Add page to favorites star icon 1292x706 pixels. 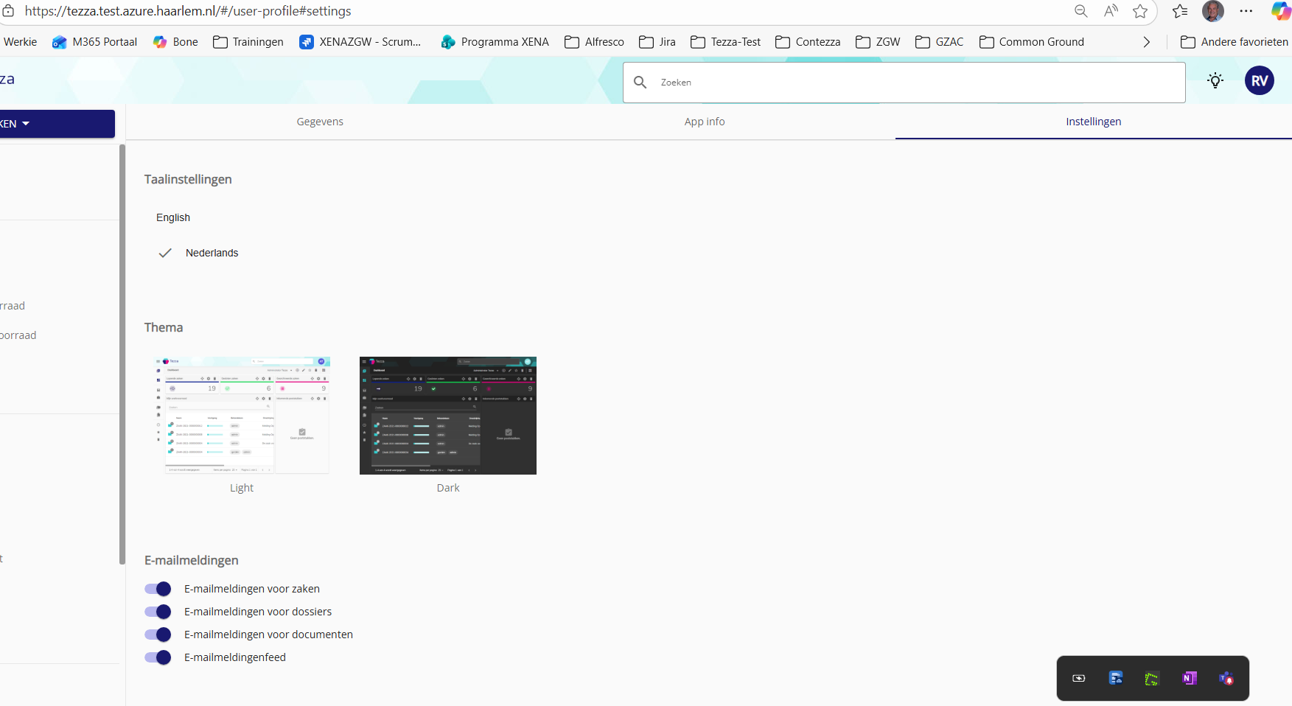click(1140, 11)
